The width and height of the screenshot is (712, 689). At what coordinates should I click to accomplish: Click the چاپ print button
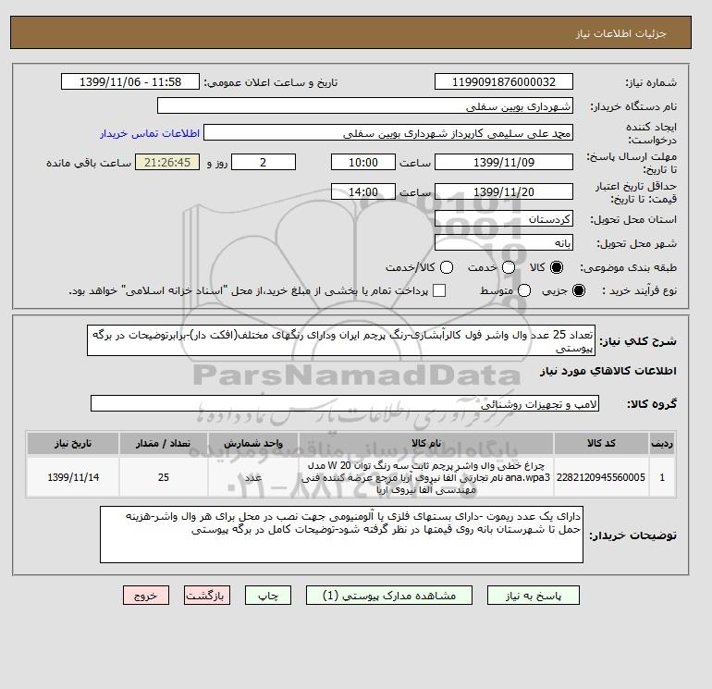click(268, 596)
